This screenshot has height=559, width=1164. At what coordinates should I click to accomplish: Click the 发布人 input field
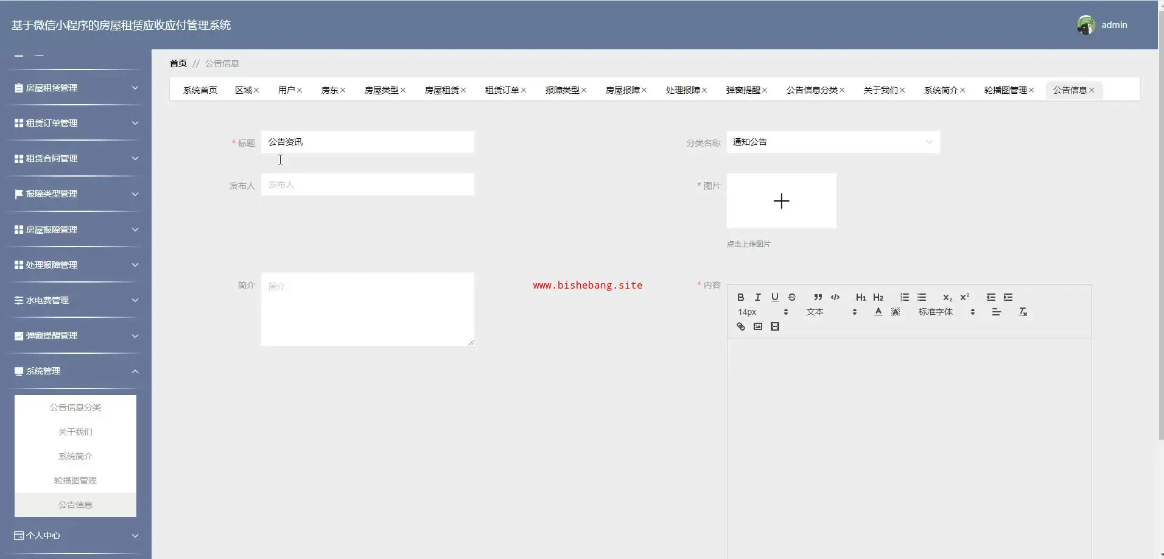coord(367,185)
